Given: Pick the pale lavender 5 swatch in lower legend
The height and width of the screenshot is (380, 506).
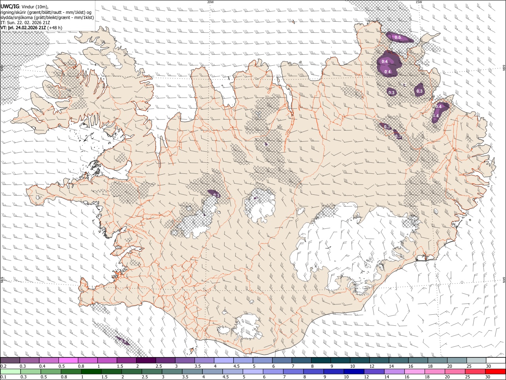Looking at the screenshot, I should (253, 371).
